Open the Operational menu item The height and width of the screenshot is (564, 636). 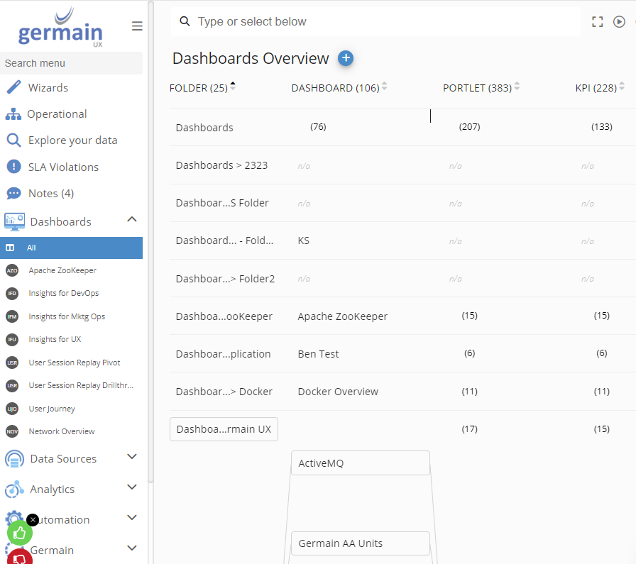(x=57, y=114)
